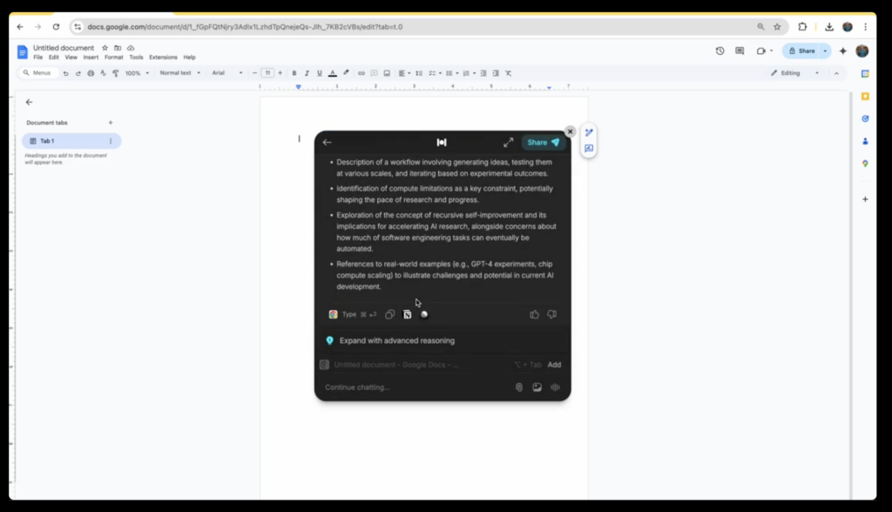Image resolution: width=892 pixels, height=512 pixels.
Task: Open the Arial font dropdown
Action: pos(227,73)
